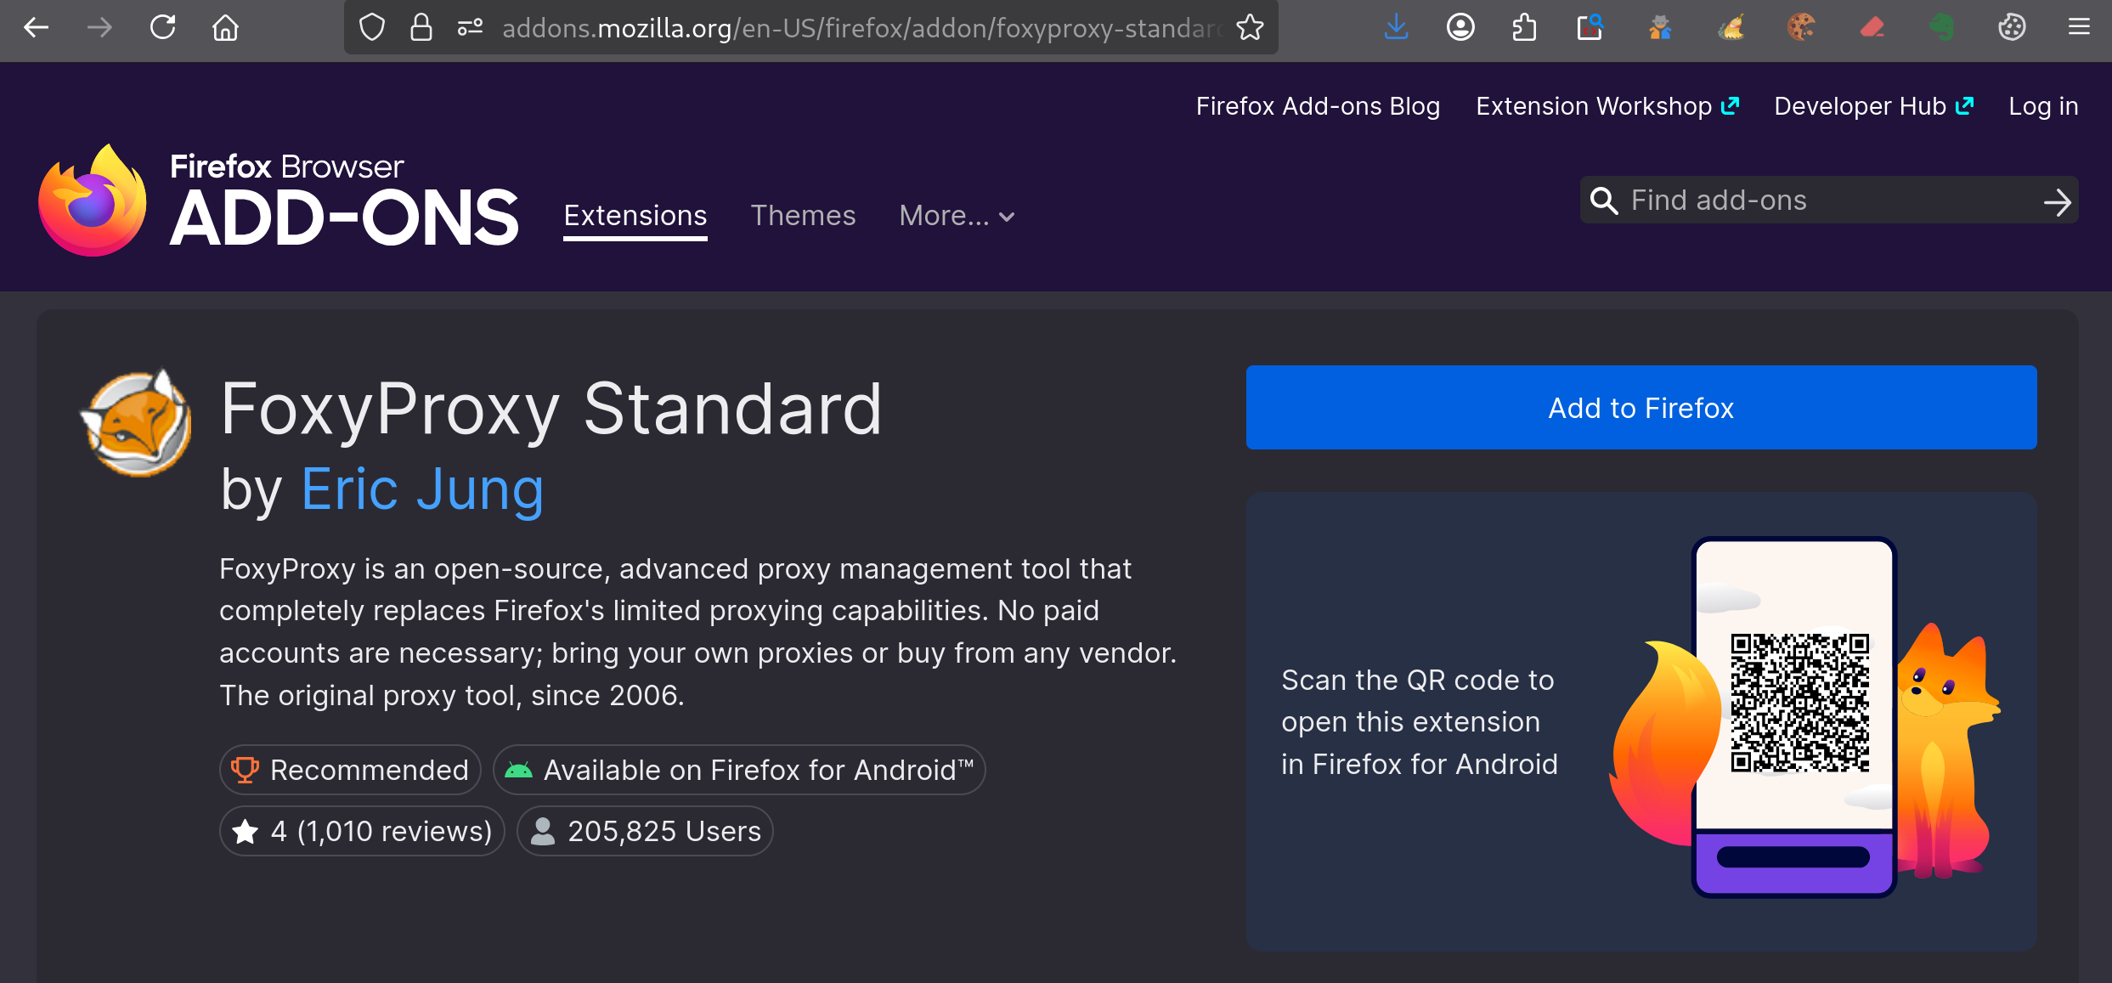2112x983 pixels.
Task: Click the red eraser extension icon
Action: tap(1872, 28)
